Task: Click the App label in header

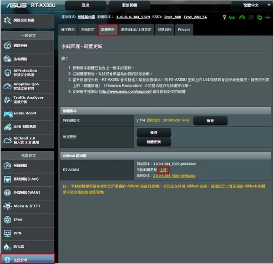Action: (232, 17)
